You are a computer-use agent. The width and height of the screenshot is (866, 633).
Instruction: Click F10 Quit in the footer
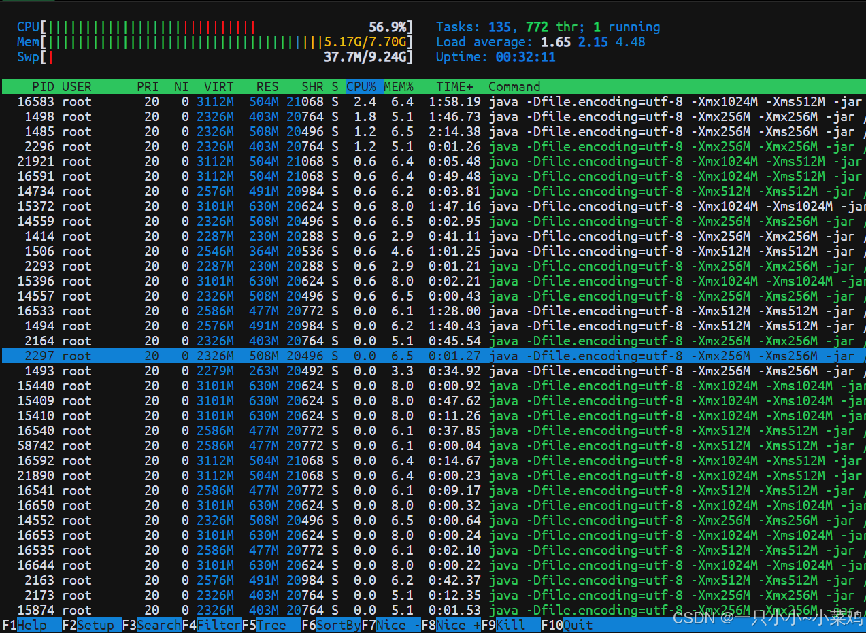[x=567, y=626]
